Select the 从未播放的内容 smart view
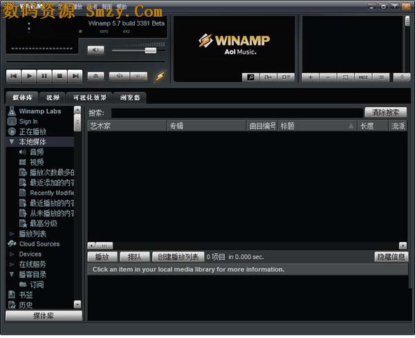The image size is (415, 338). point(46,213)
